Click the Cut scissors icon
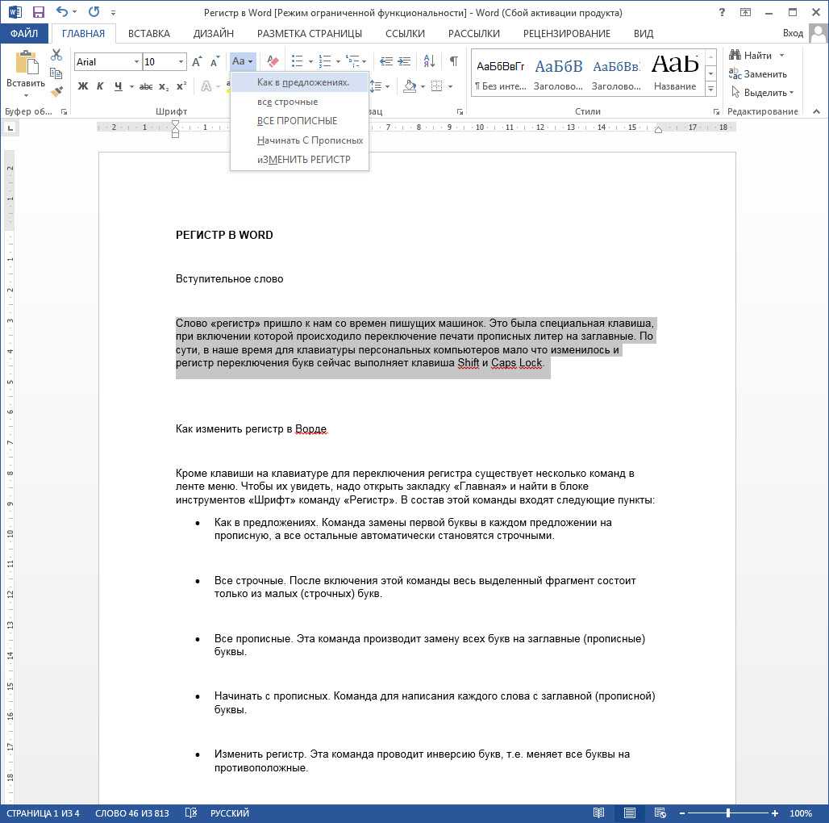 (56, 55)
